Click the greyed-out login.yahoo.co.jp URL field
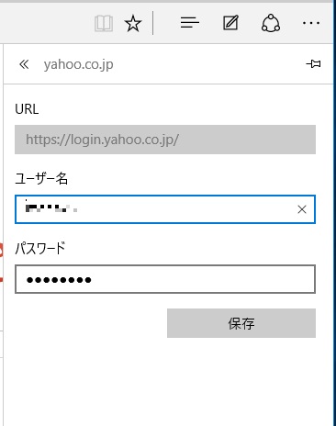The width and height of the screenshot is (336, 426). [165, 140]
